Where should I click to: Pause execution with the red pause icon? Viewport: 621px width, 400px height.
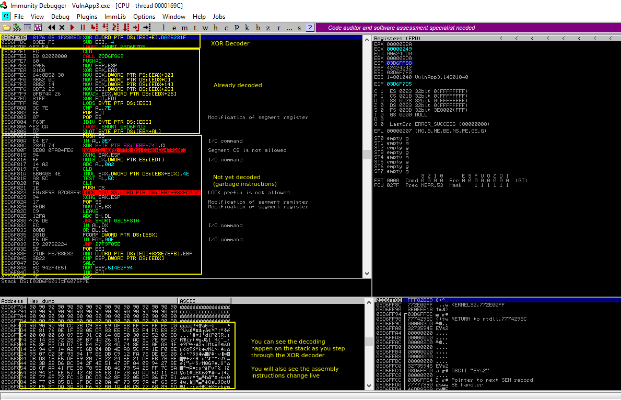coord(83,28)
